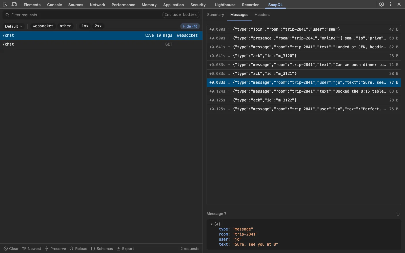Switch to the Messages tab
This screenshot has height=253, width=405.
(x=239, y=15)
